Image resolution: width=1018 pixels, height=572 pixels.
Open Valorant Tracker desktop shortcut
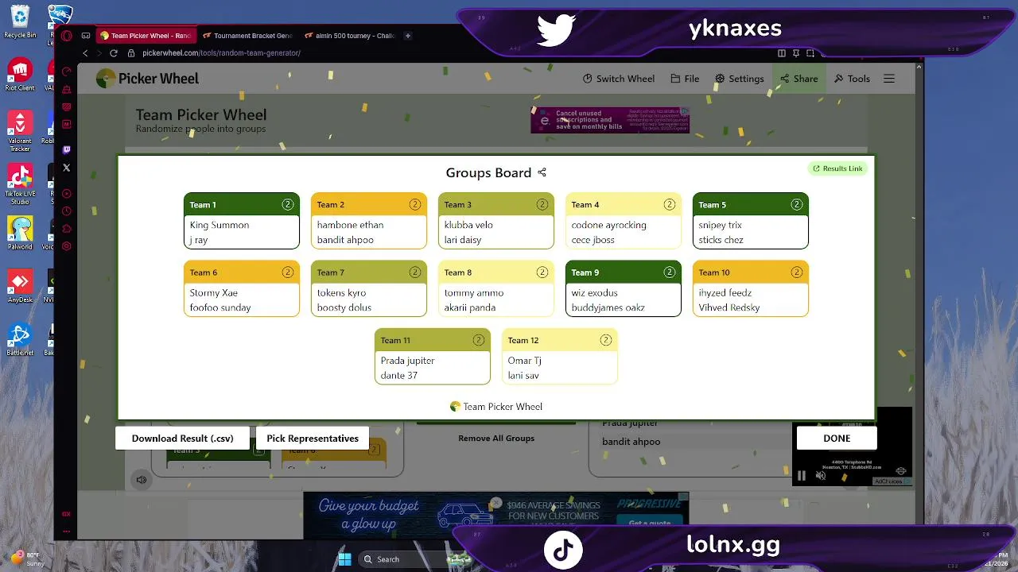point(20,131)
